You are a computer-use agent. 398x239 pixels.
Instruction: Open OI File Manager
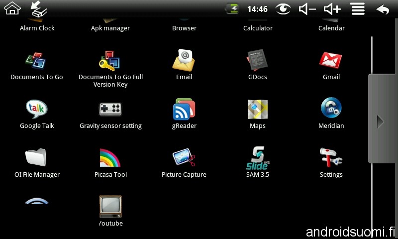(x=35, y=157)
